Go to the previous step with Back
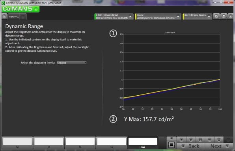 point(190,146)
